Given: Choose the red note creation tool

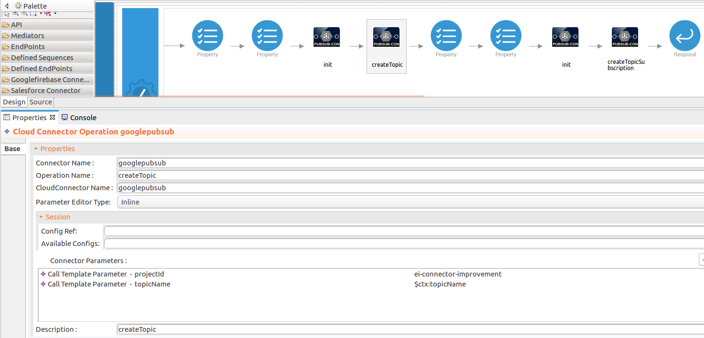Looking at the screenshot, I should point(48,14).
